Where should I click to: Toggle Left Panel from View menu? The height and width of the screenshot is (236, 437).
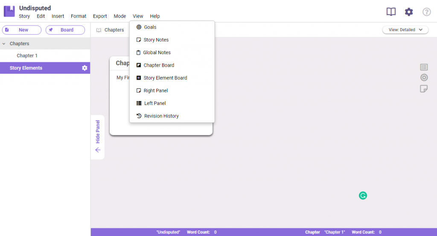pos(154,103)
